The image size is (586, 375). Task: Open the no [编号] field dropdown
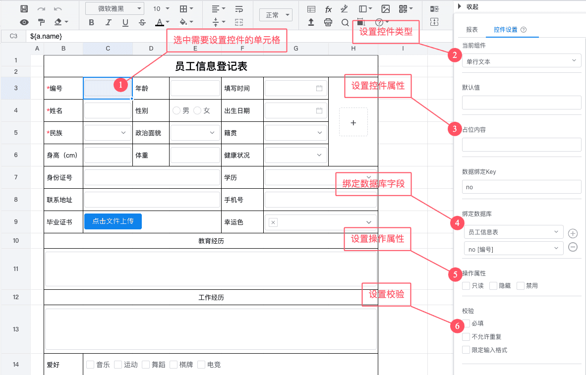pyautogui.click(x=514, y=249)
